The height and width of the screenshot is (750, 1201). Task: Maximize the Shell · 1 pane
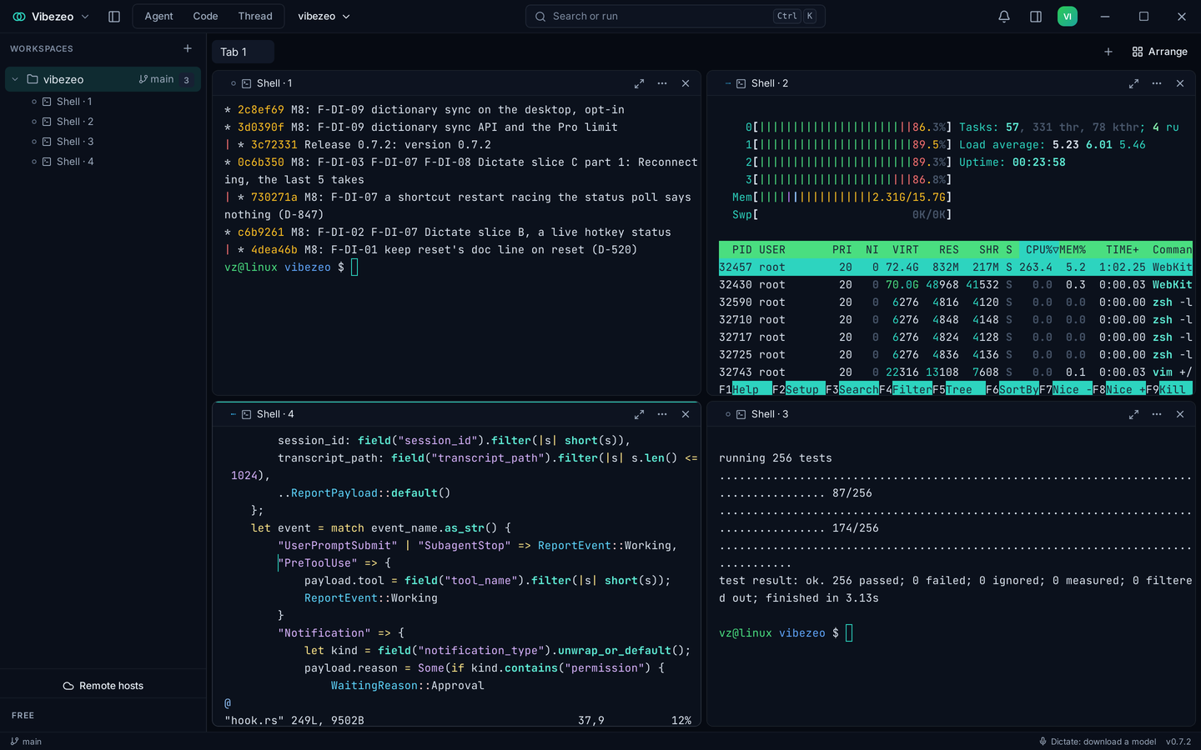(639, 83)
